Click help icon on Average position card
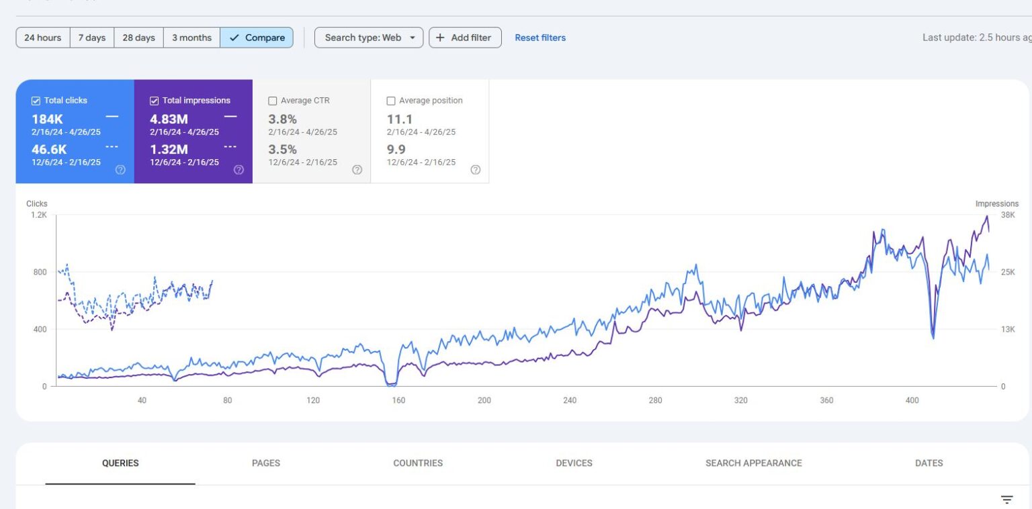This screenshot has width=1032, height=509. click(475, 170)
